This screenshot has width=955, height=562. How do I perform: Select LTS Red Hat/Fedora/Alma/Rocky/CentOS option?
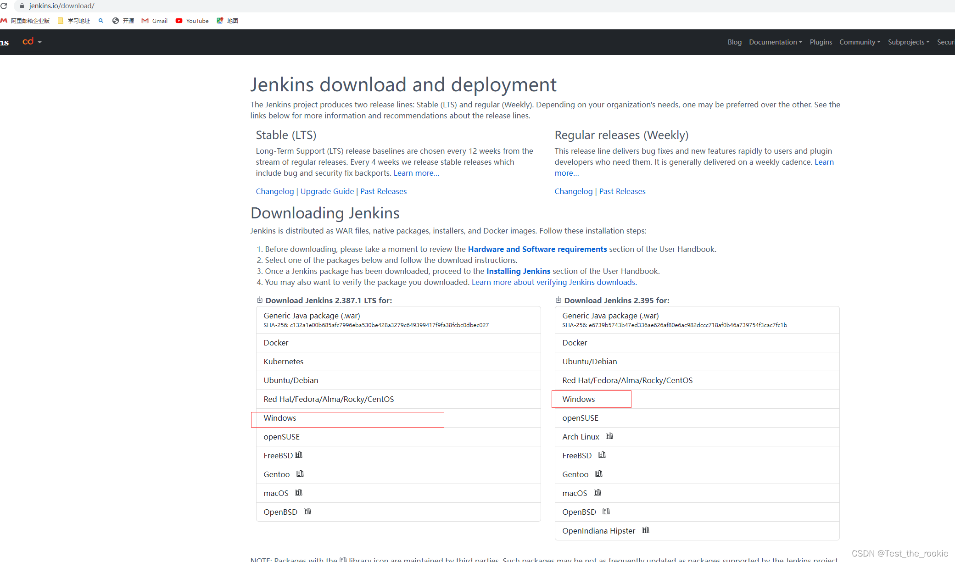click(398, 399)
